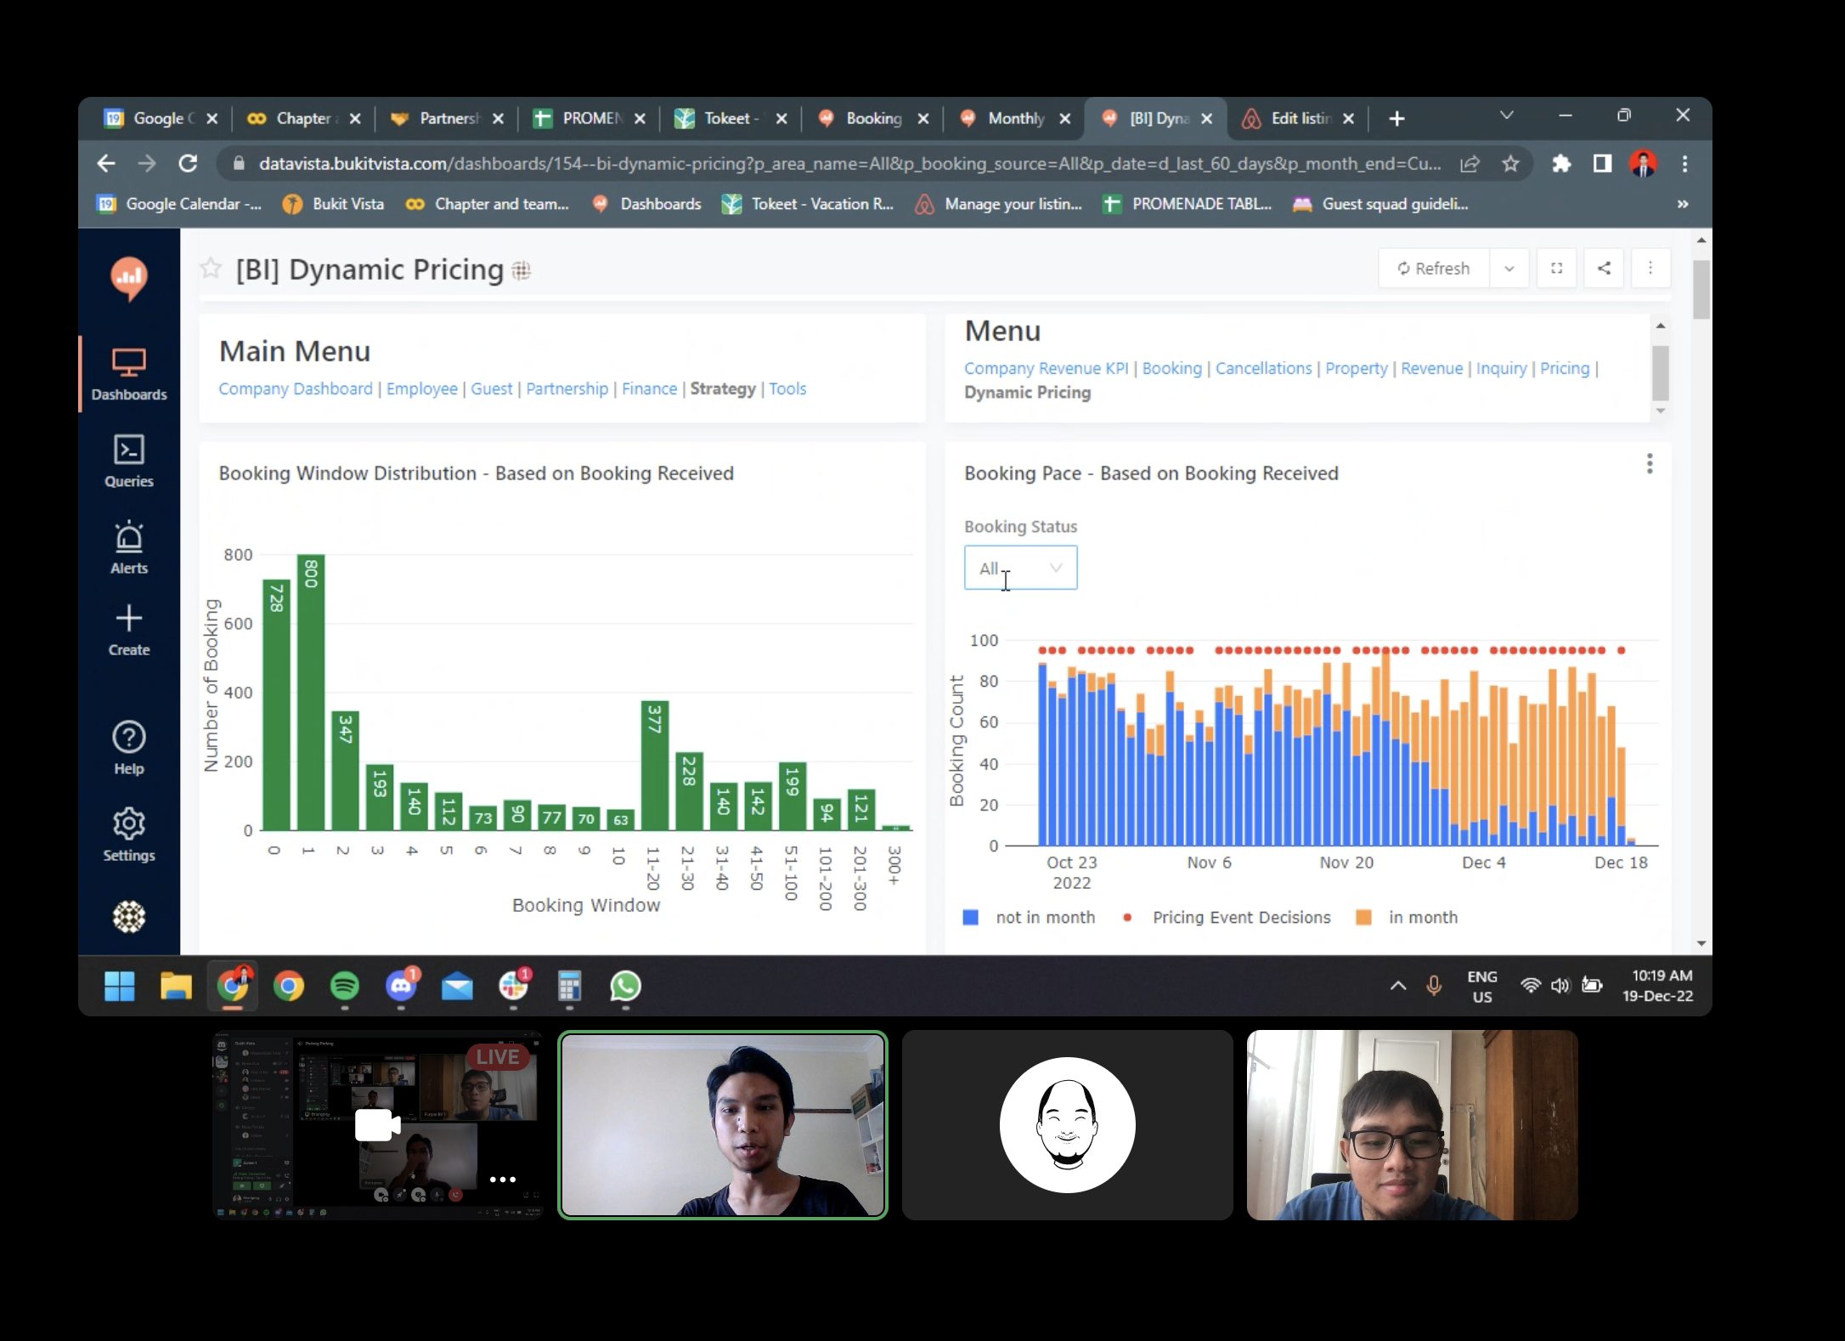1845x1341 pixels.
Task: Click the address bar URL
Action: 849,163
